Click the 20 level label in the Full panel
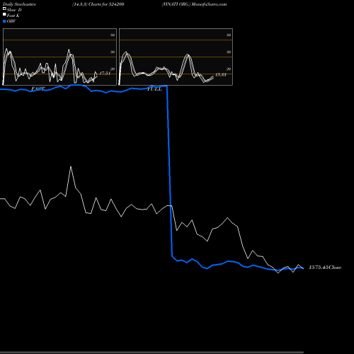354x354 pixels. point(229,69)
